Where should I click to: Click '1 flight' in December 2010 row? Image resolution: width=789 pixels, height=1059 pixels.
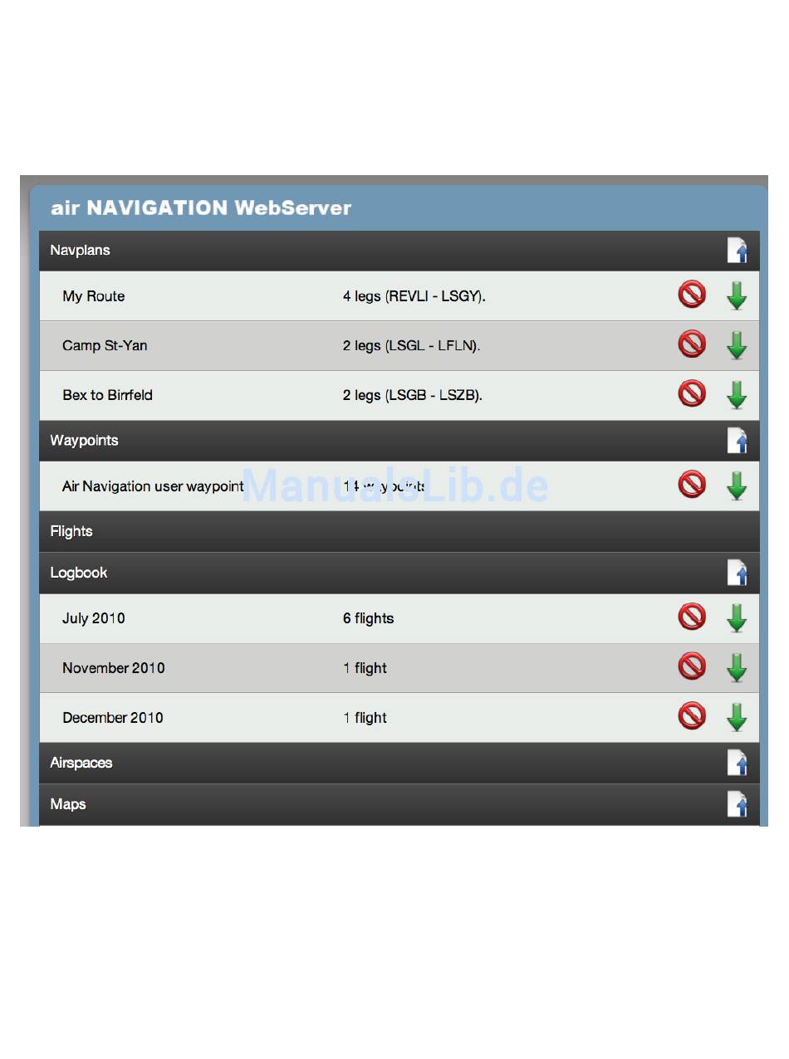[x=365, y=718]
